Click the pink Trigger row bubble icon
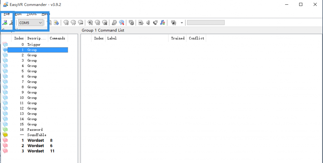This screenshot has height=163, width=323. click(x=5, y=45)
